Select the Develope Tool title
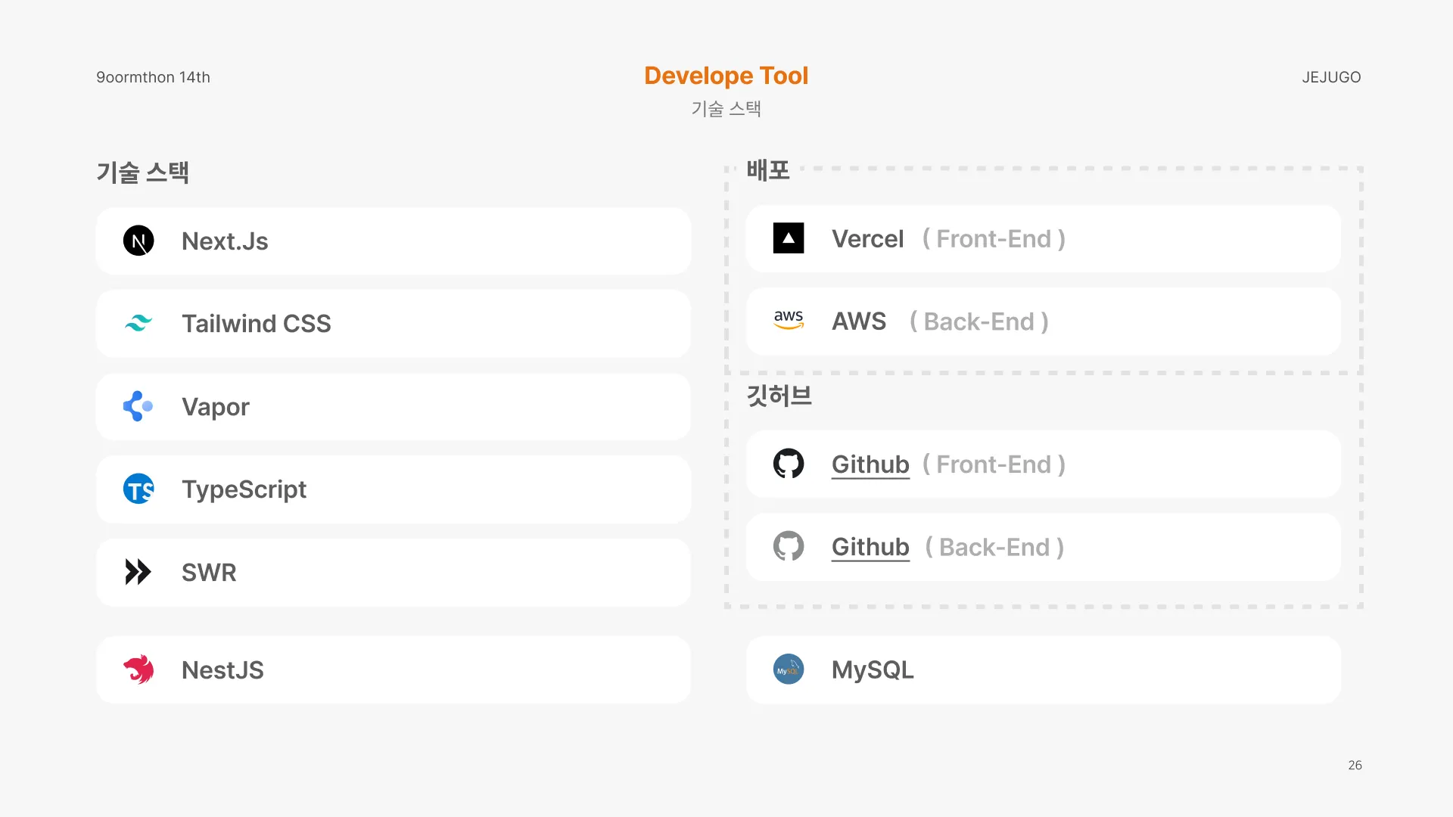1453x817 pixels. coord(726,76)
